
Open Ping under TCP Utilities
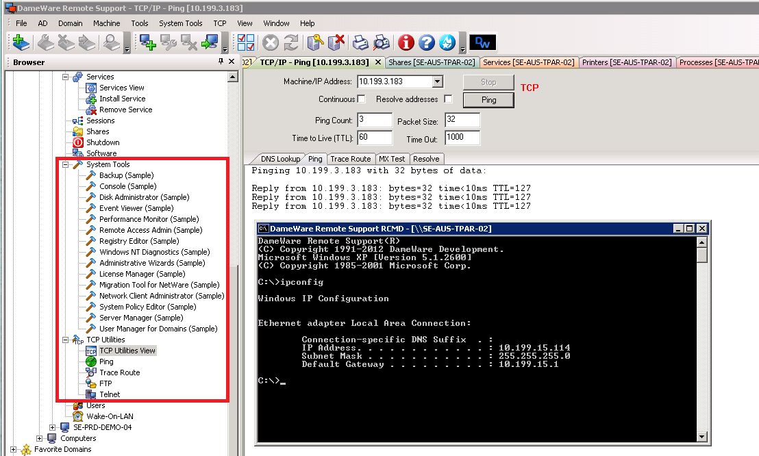[x=106, y=362]
